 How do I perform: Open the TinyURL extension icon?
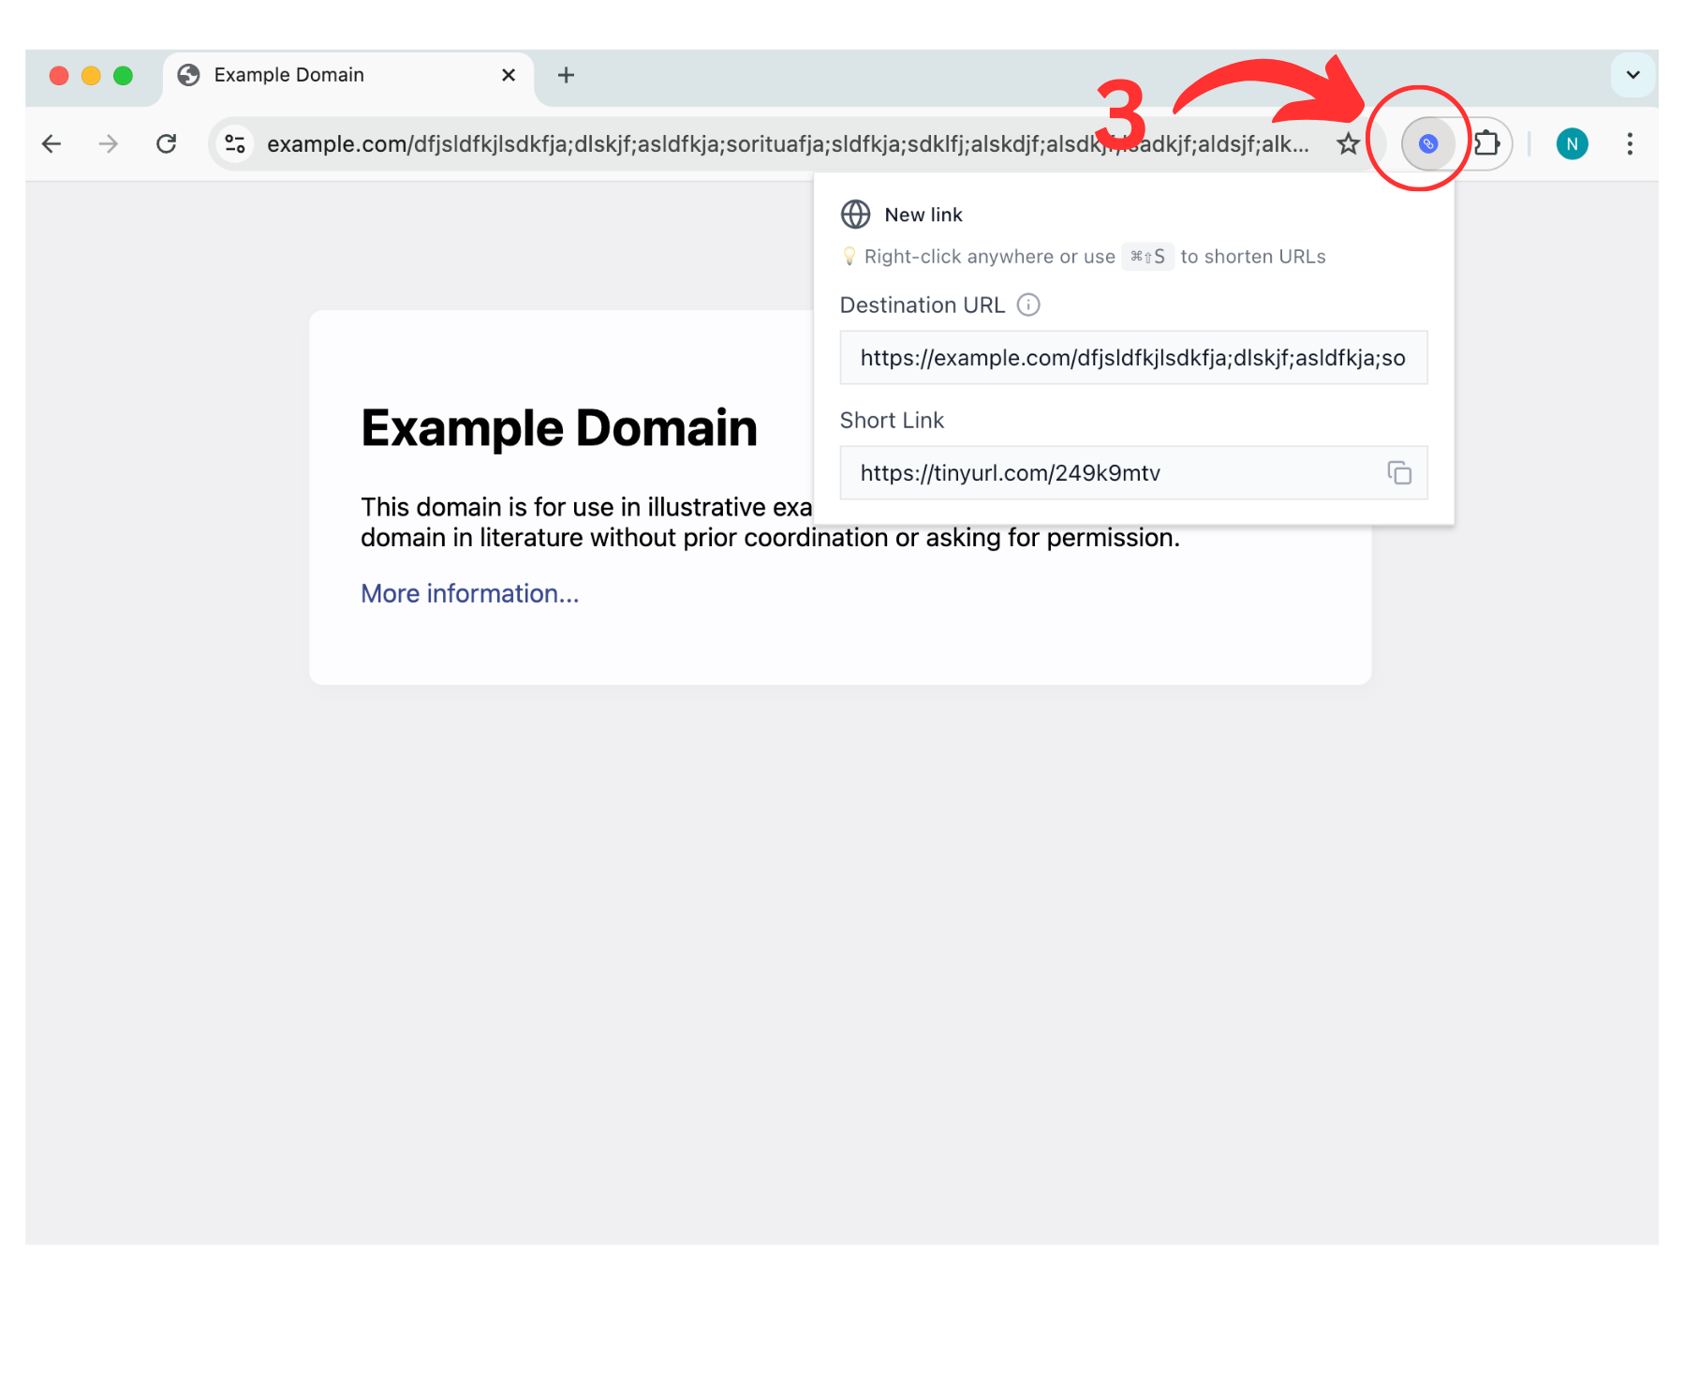click(1427, 143)
